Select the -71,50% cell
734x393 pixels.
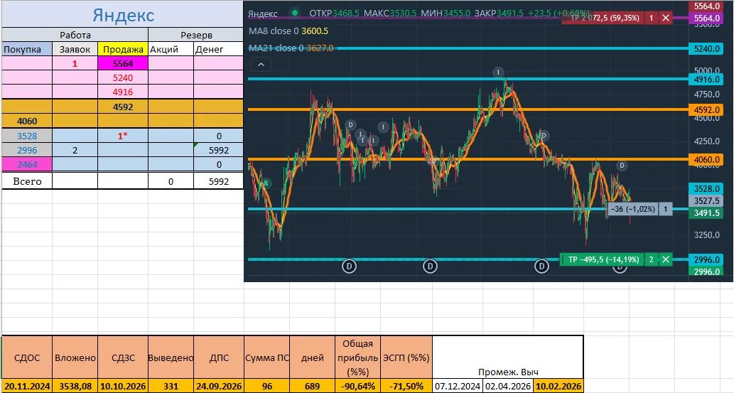406,386
